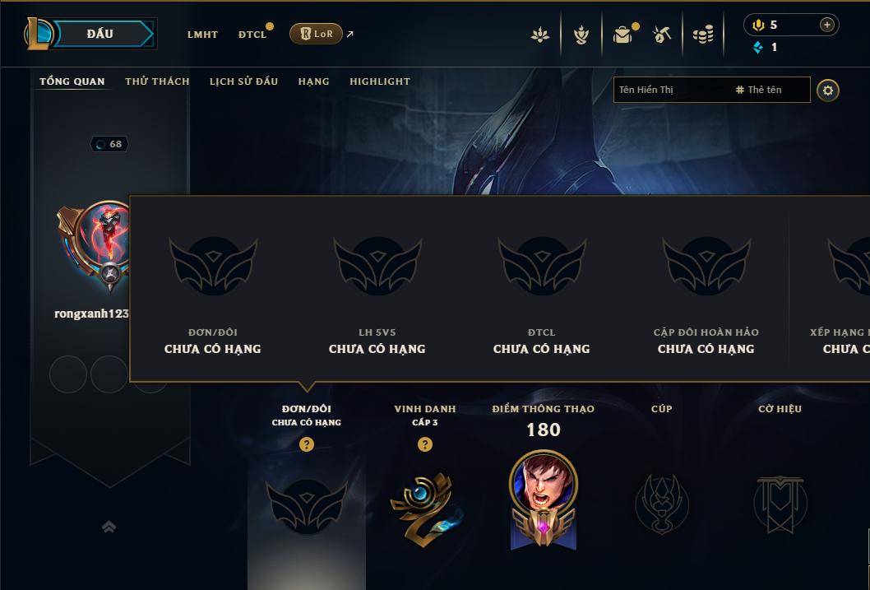Open the ĐTCL game mode link

(x=252, y=35)
